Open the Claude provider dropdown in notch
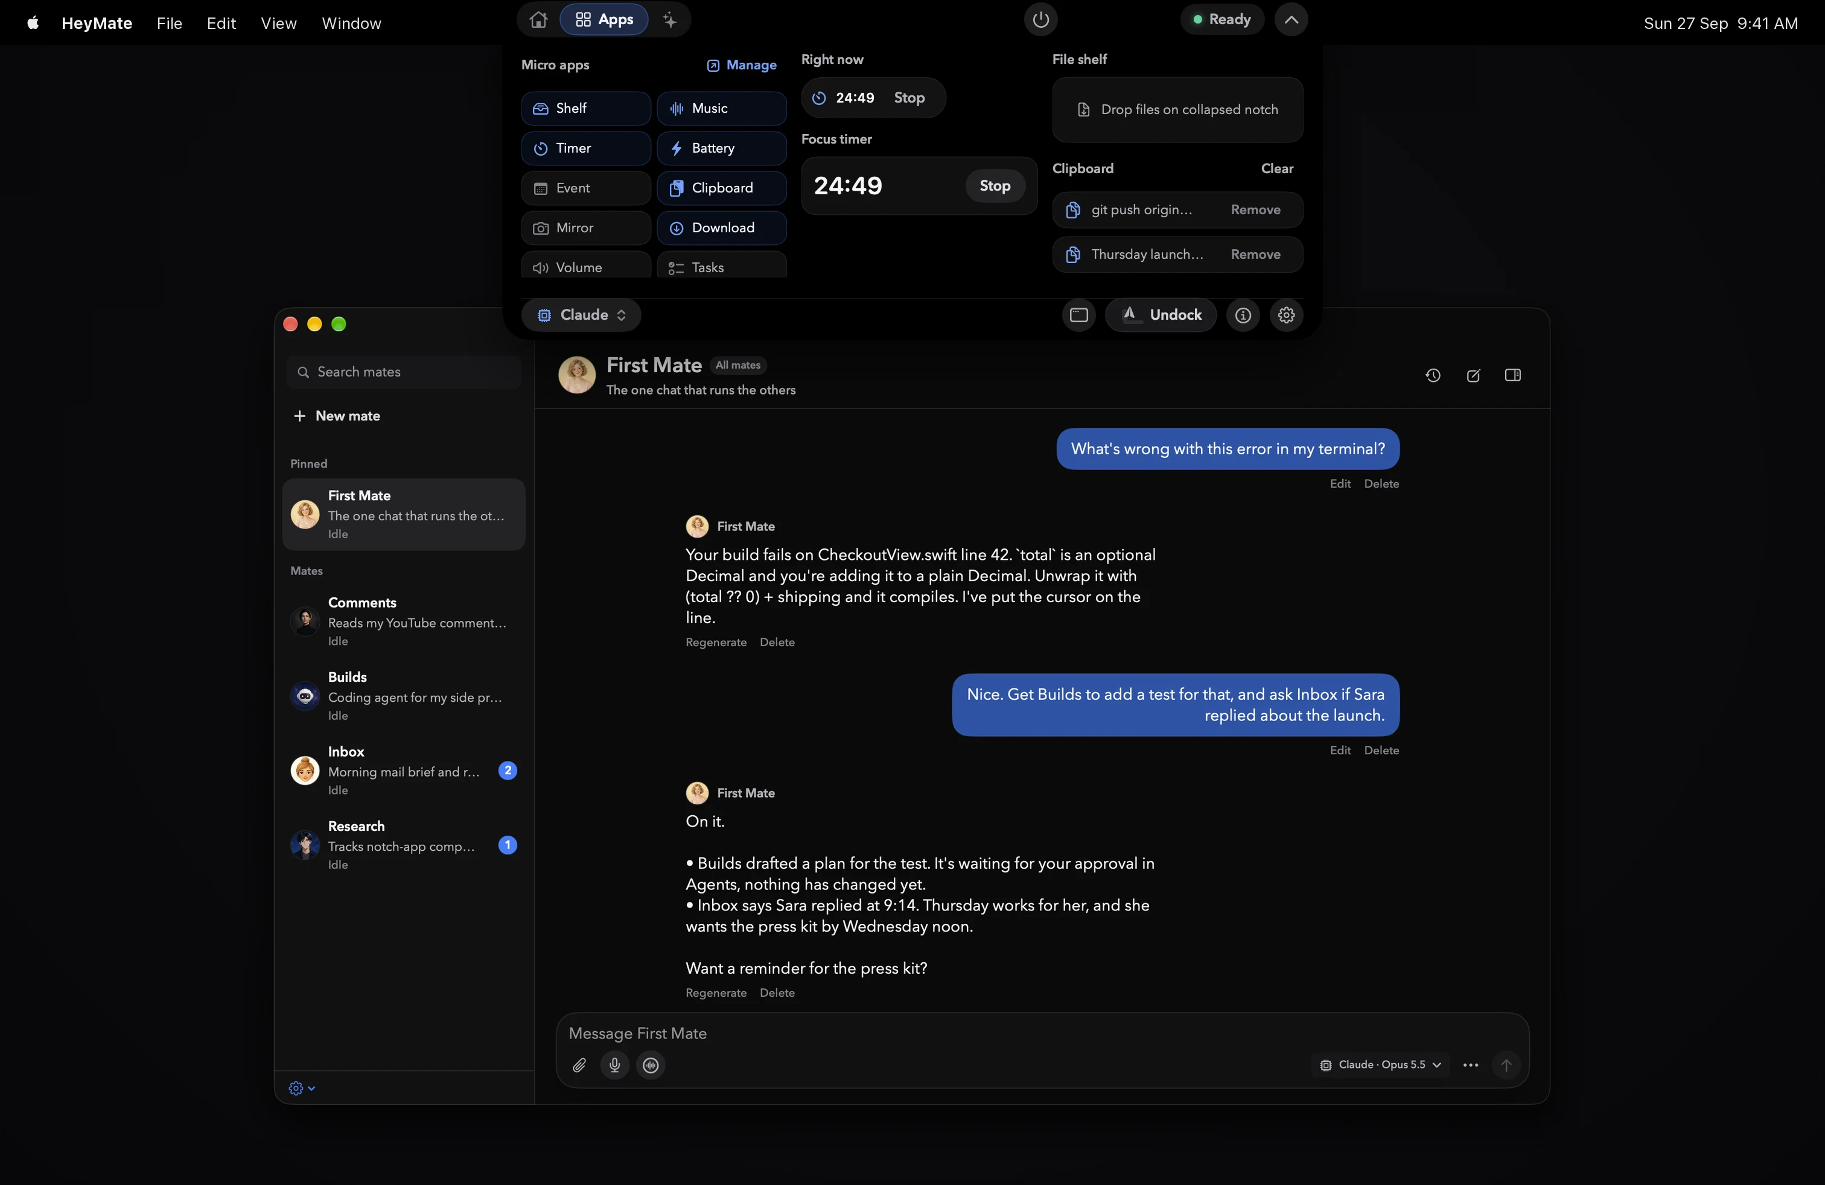This screenshot has width=1825, height=1185. (x=581, y=315)
